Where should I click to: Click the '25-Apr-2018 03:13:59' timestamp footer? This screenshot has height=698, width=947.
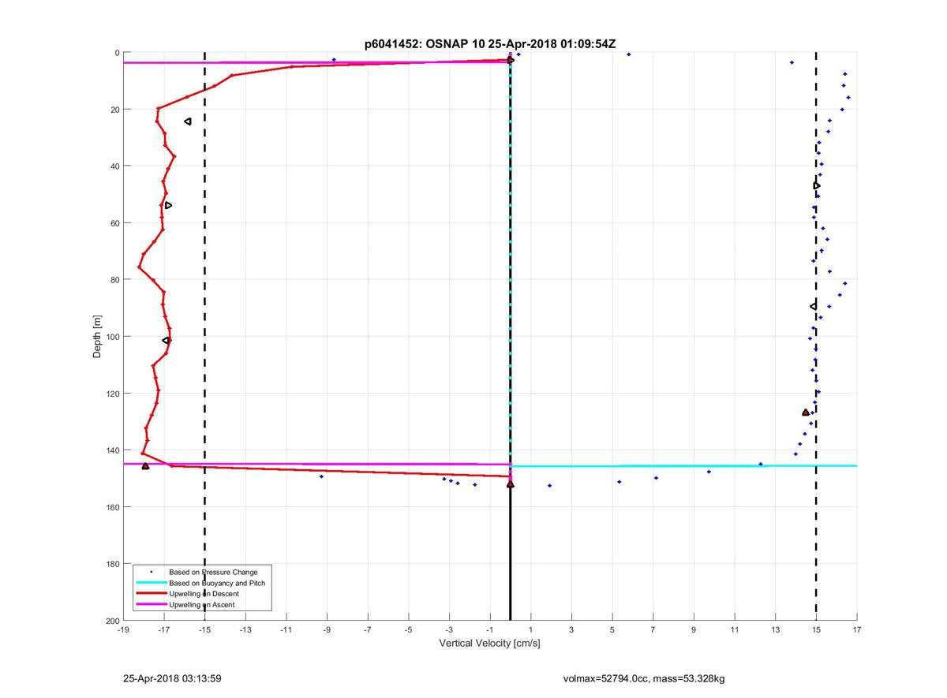(x=171, y=678)
